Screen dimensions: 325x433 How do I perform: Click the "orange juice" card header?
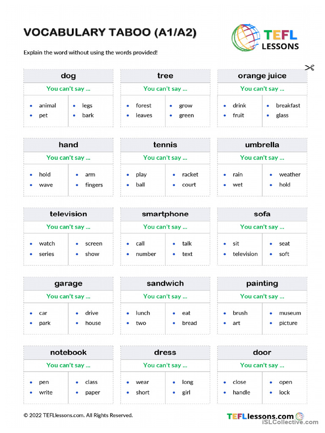(262, 76)
